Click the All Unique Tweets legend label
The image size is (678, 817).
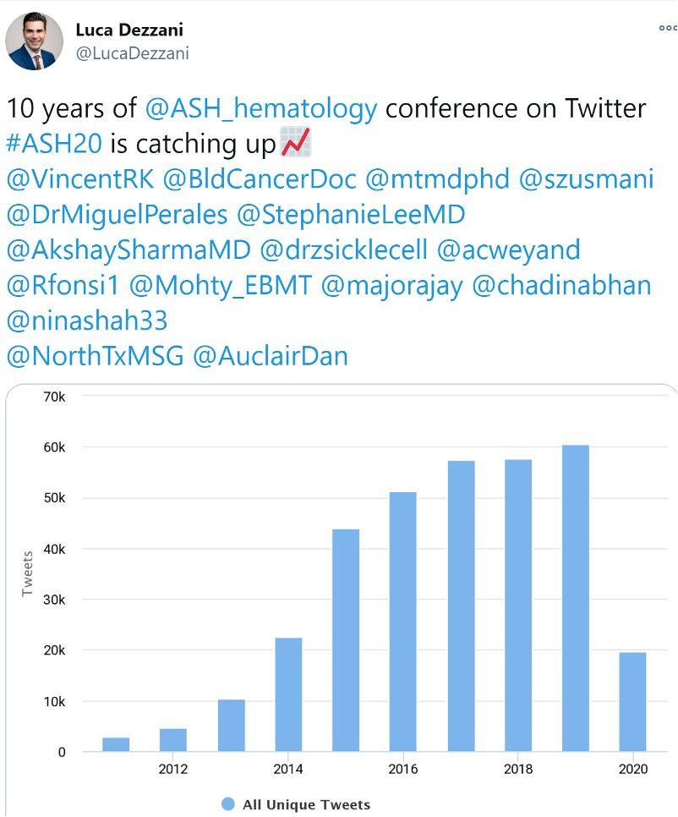tap(306, 804)
